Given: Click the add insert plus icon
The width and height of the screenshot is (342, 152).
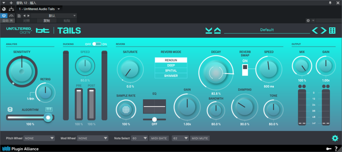Looking at the screenshot, I should coord(11,3).
